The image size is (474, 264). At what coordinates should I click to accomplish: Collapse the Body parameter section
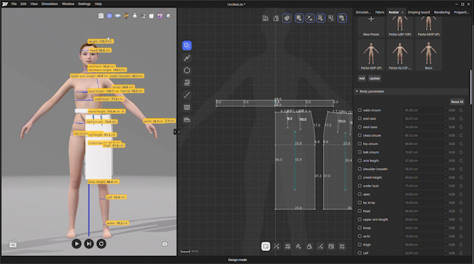point(357,91)
